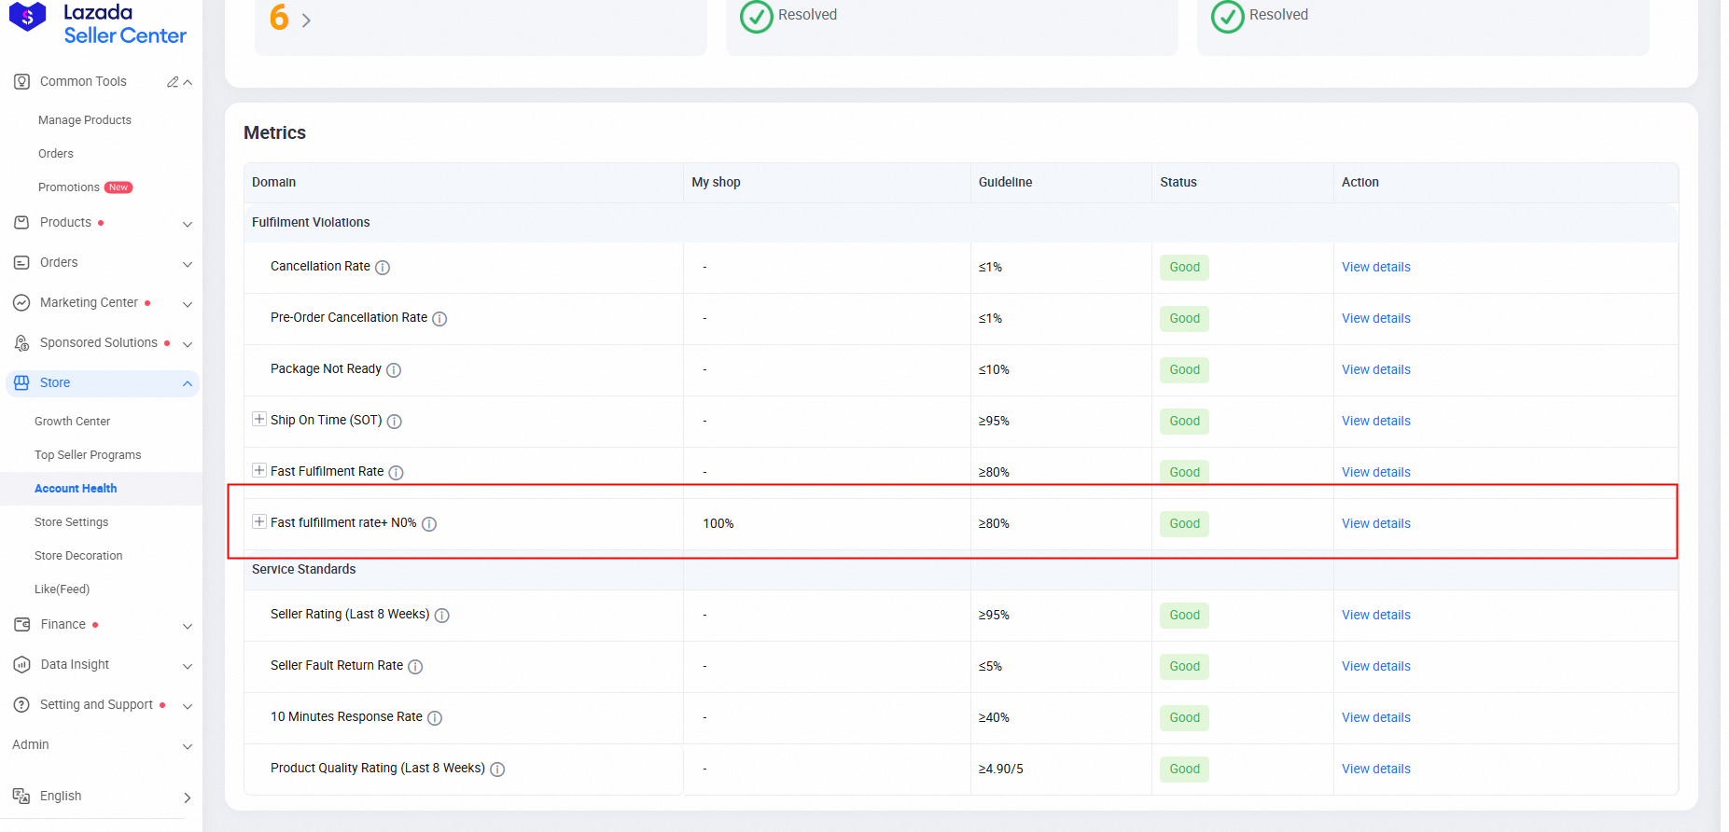1729x832 pixels.
Task: Collapse the Store sidebar section
Action: click(187, 383)
